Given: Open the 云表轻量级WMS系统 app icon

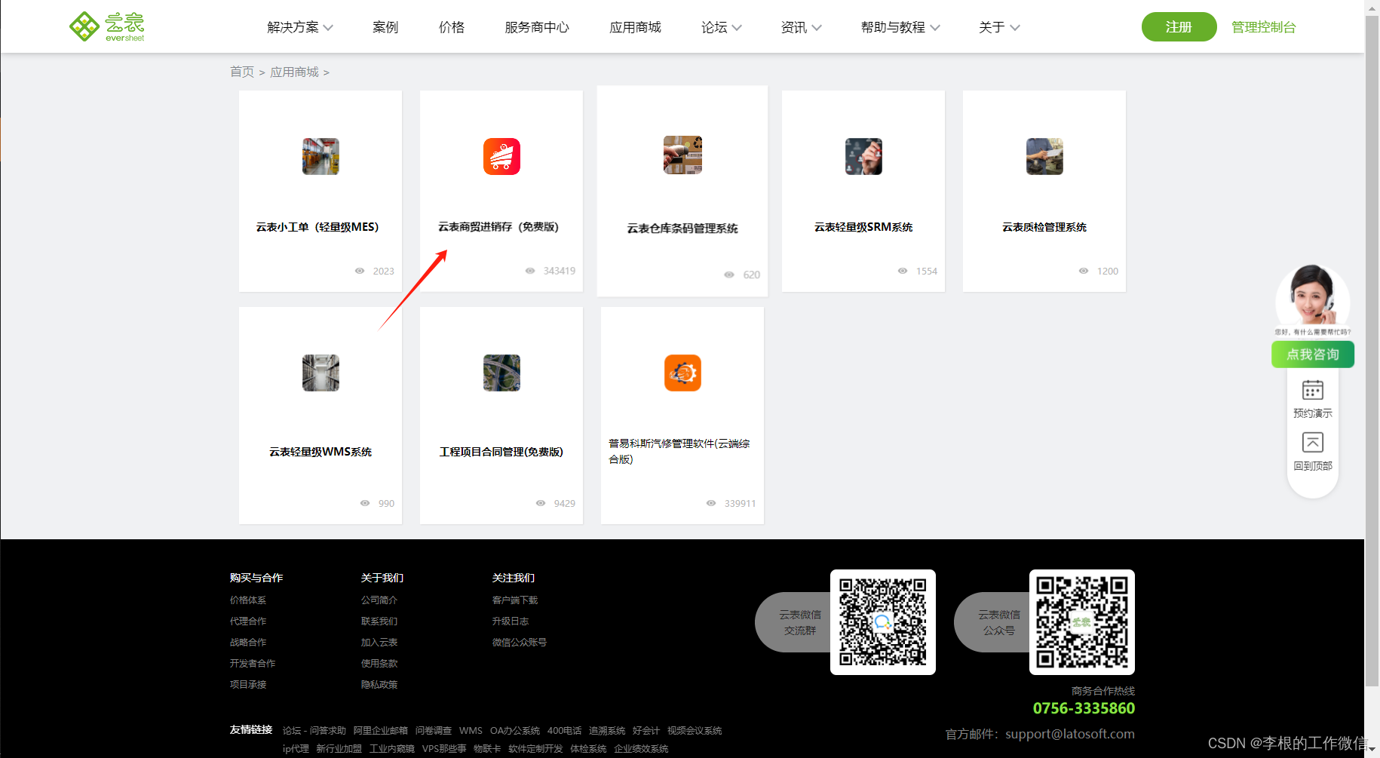Looking at the screenshot, I should point(320,373).
